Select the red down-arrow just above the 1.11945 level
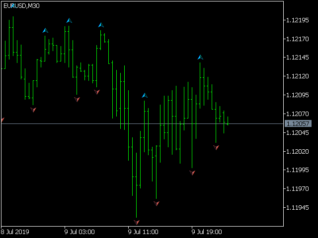318x238 pixels. point(157,203)
